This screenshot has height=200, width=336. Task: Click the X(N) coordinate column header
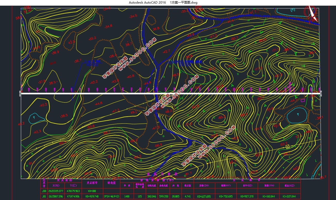pos(56,185)
